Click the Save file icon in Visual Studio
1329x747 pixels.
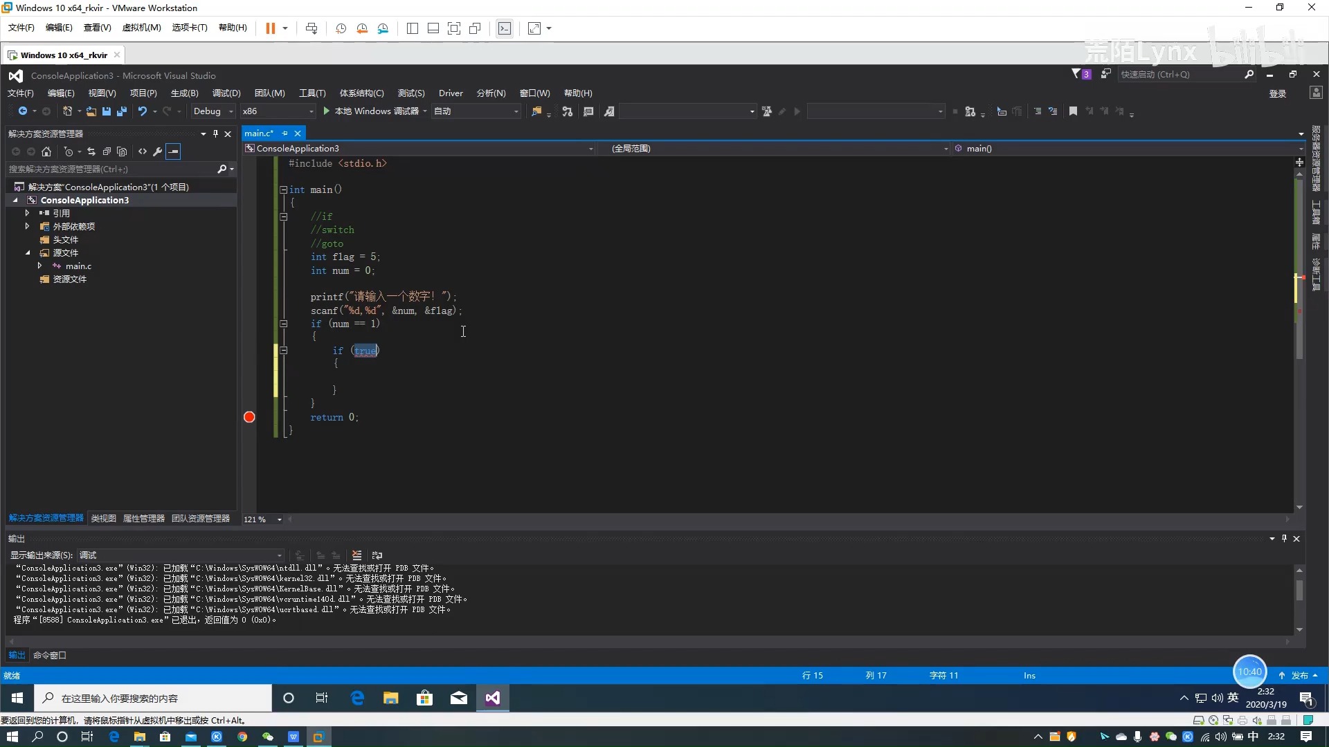pyautogui.click(x=107, y=111)
